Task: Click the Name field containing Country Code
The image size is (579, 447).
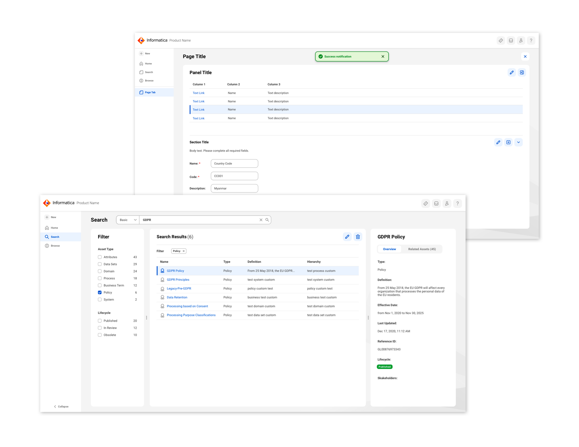Action: pyautogui.click(x=234, y=164)
